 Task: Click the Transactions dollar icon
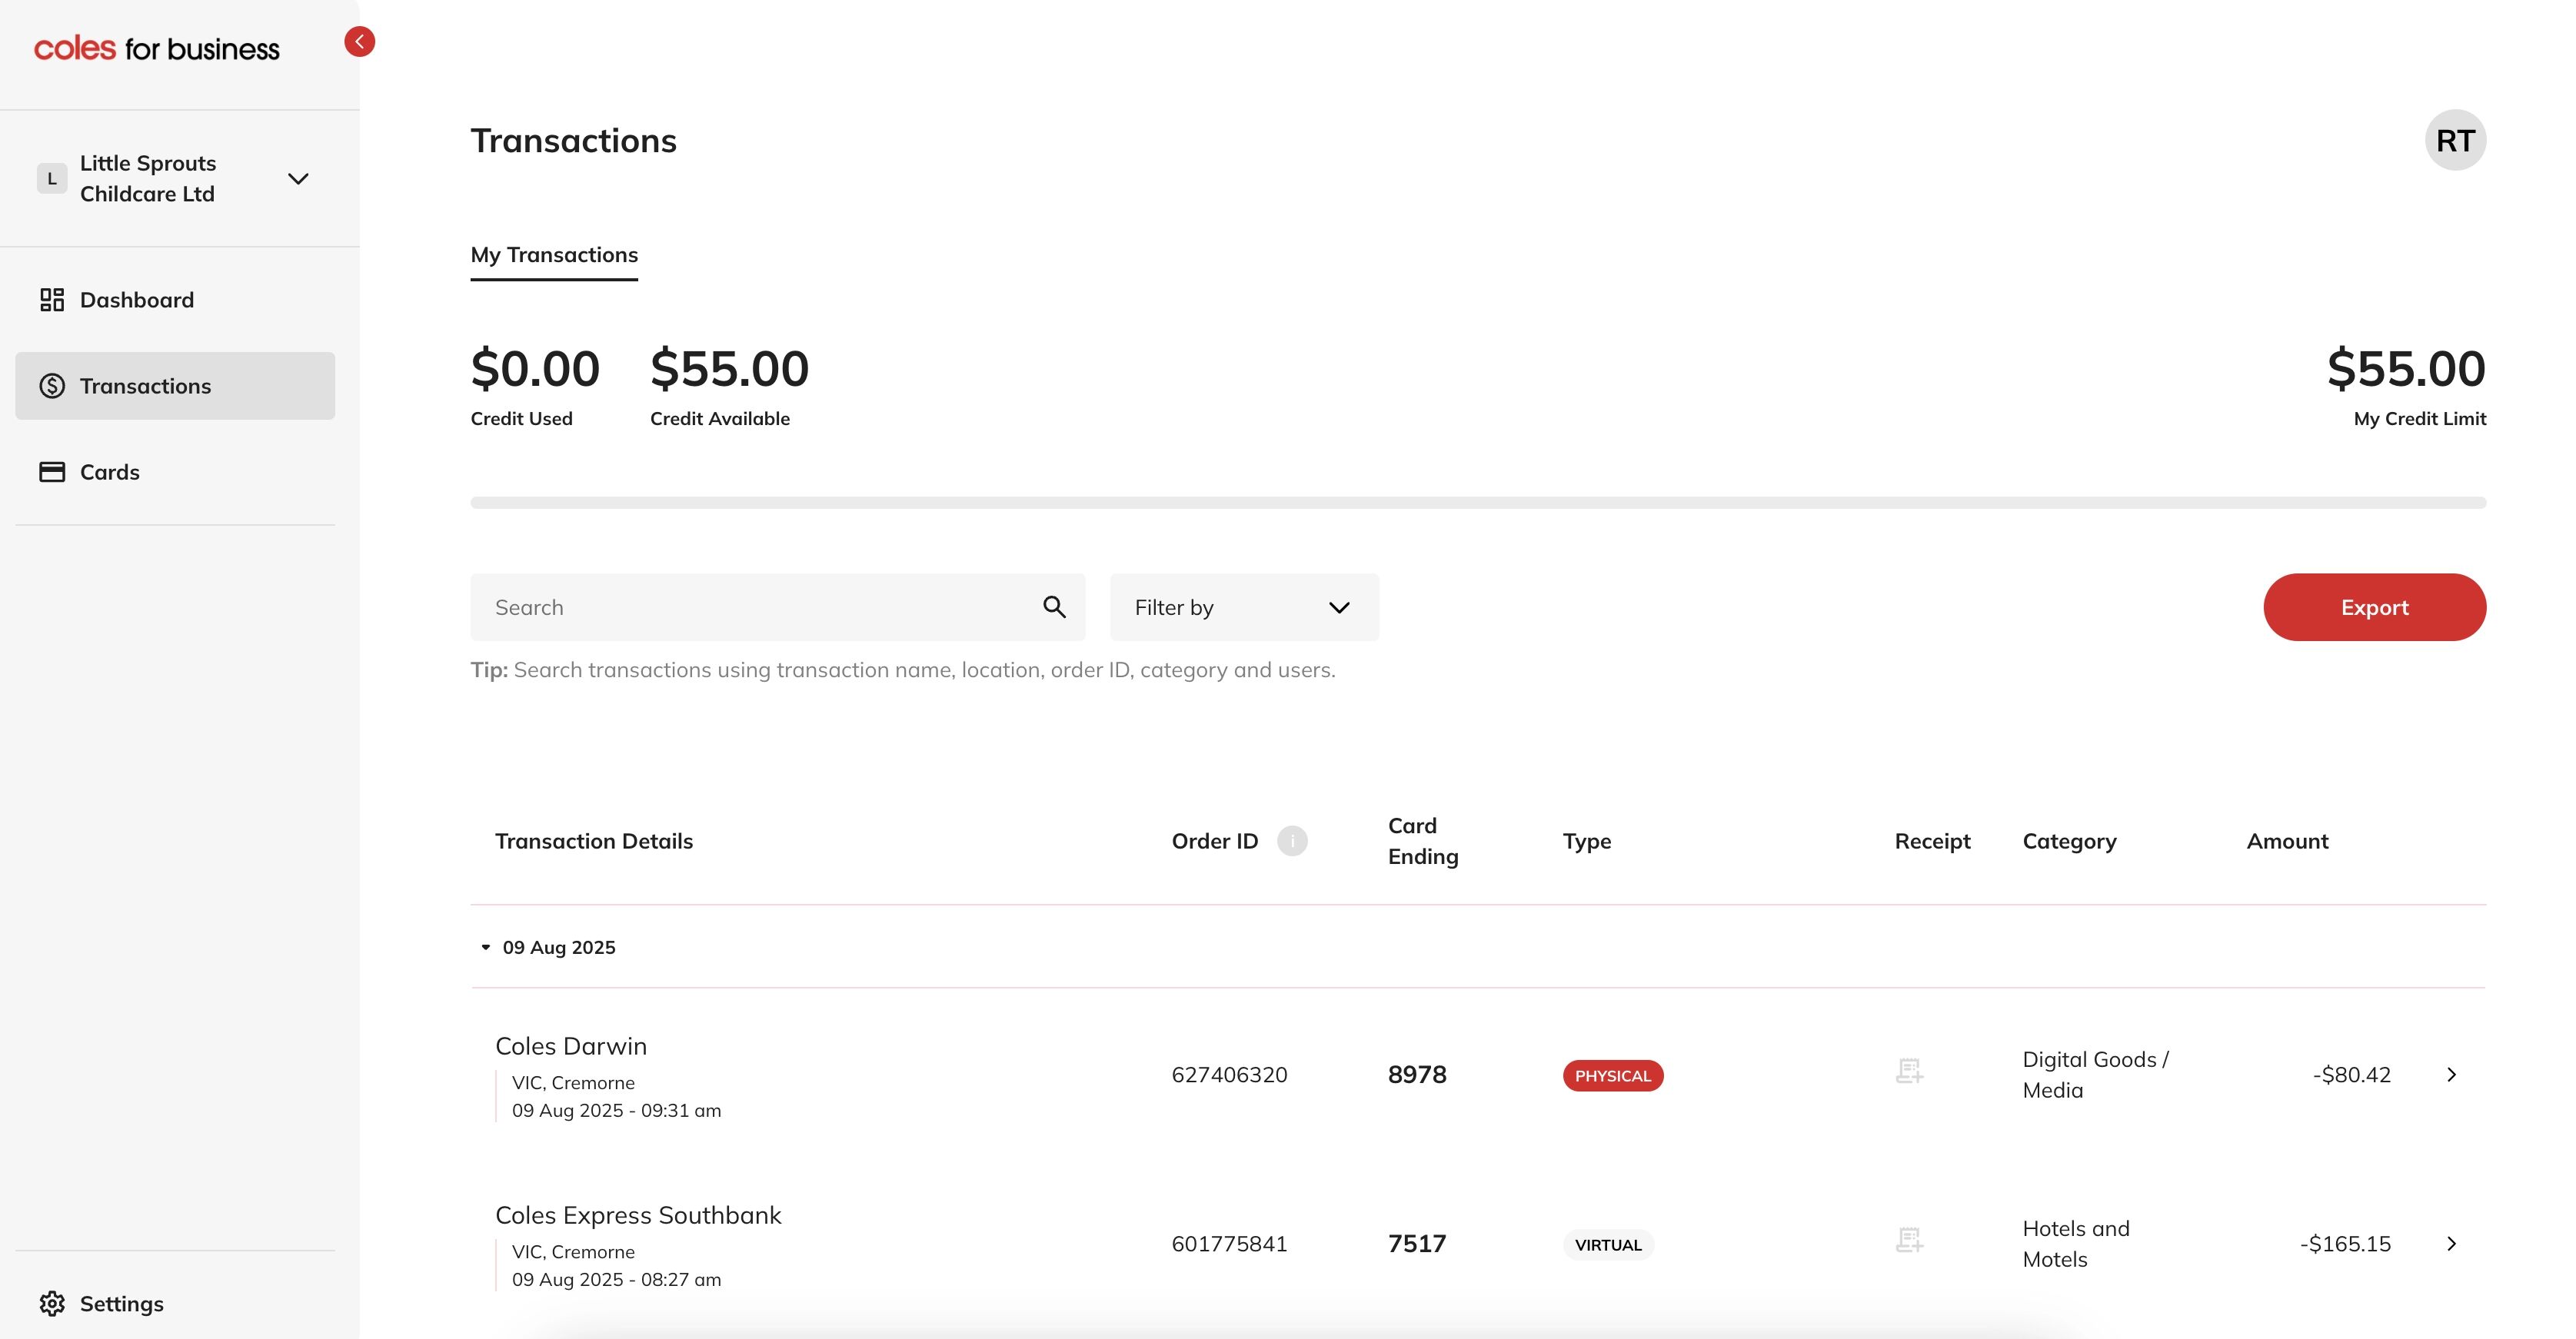click(x=52, y=386)
